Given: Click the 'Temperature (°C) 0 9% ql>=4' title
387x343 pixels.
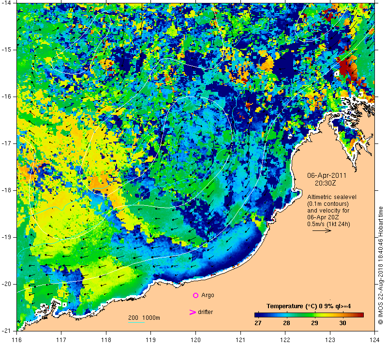Looking at the screenshot, I should point(309,306).
